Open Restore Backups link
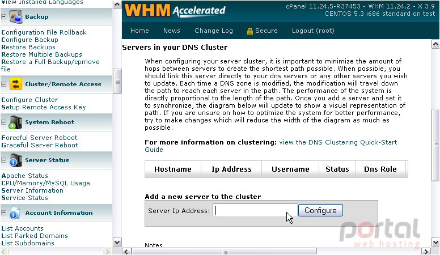 [28, 47]
